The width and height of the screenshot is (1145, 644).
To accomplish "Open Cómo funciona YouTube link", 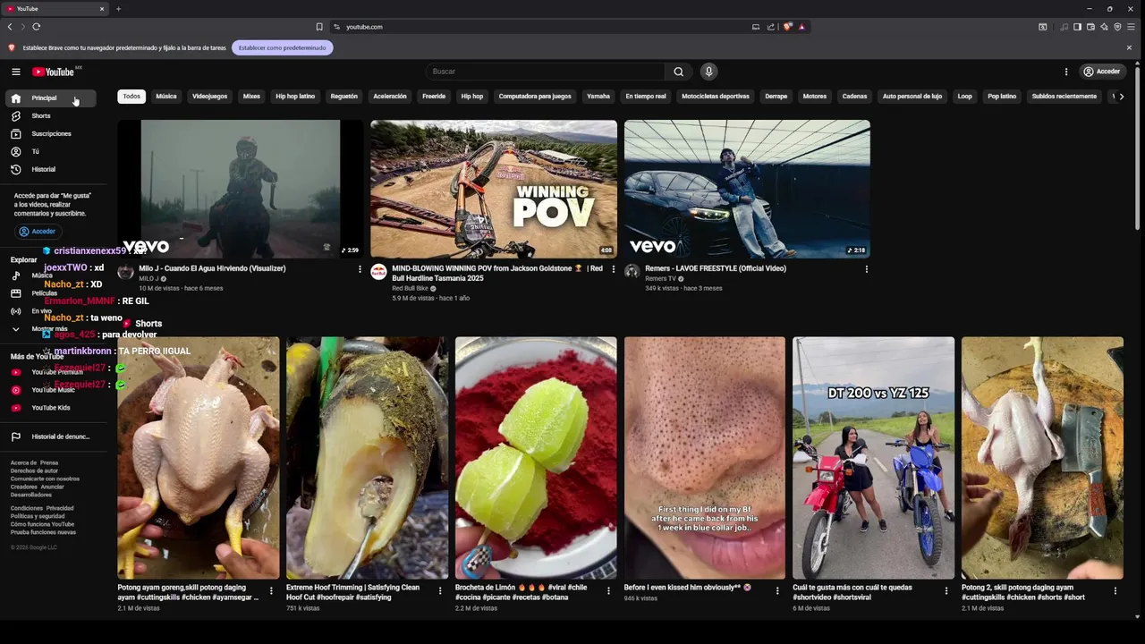I will click(x=43, y=524).
